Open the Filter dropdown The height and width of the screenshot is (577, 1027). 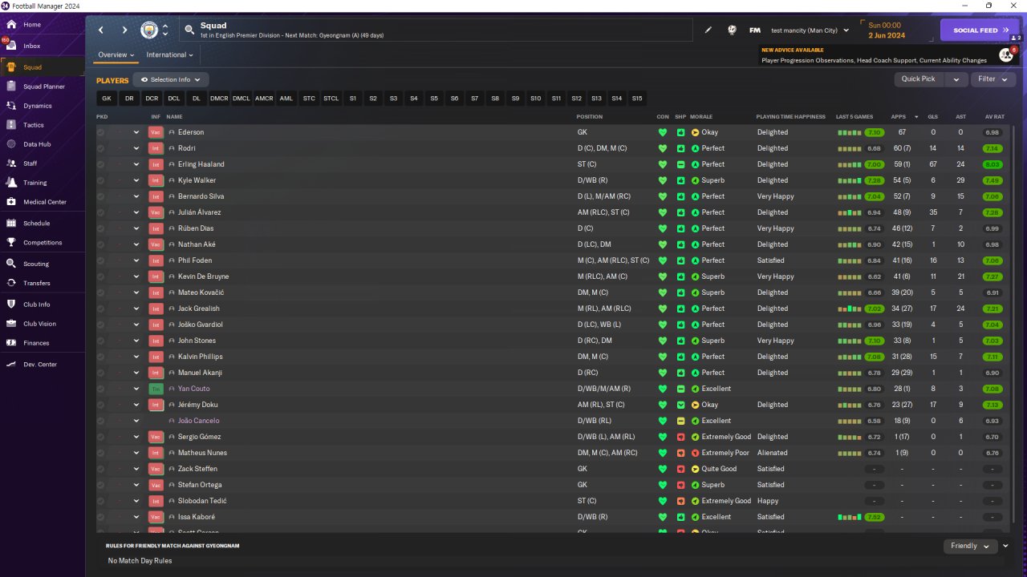993,79
